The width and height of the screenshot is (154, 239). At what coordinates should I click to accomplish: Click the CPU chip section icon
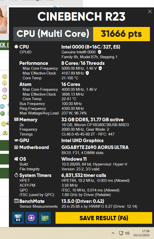click(16, 47)
